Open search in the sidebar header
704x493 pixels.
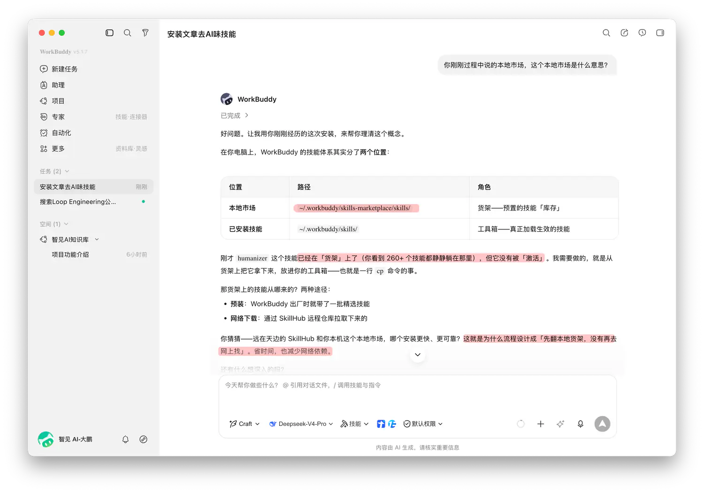[x=127, y=33]
